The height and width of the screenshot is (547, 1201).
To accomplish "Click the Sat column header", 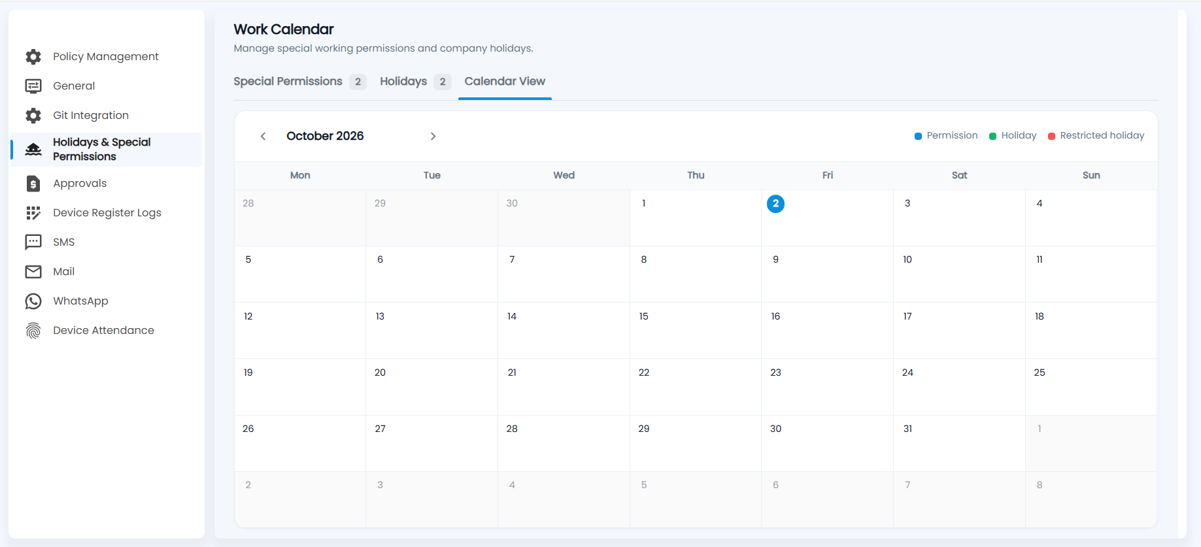I will pyautogui.click(x=959, y=175).
